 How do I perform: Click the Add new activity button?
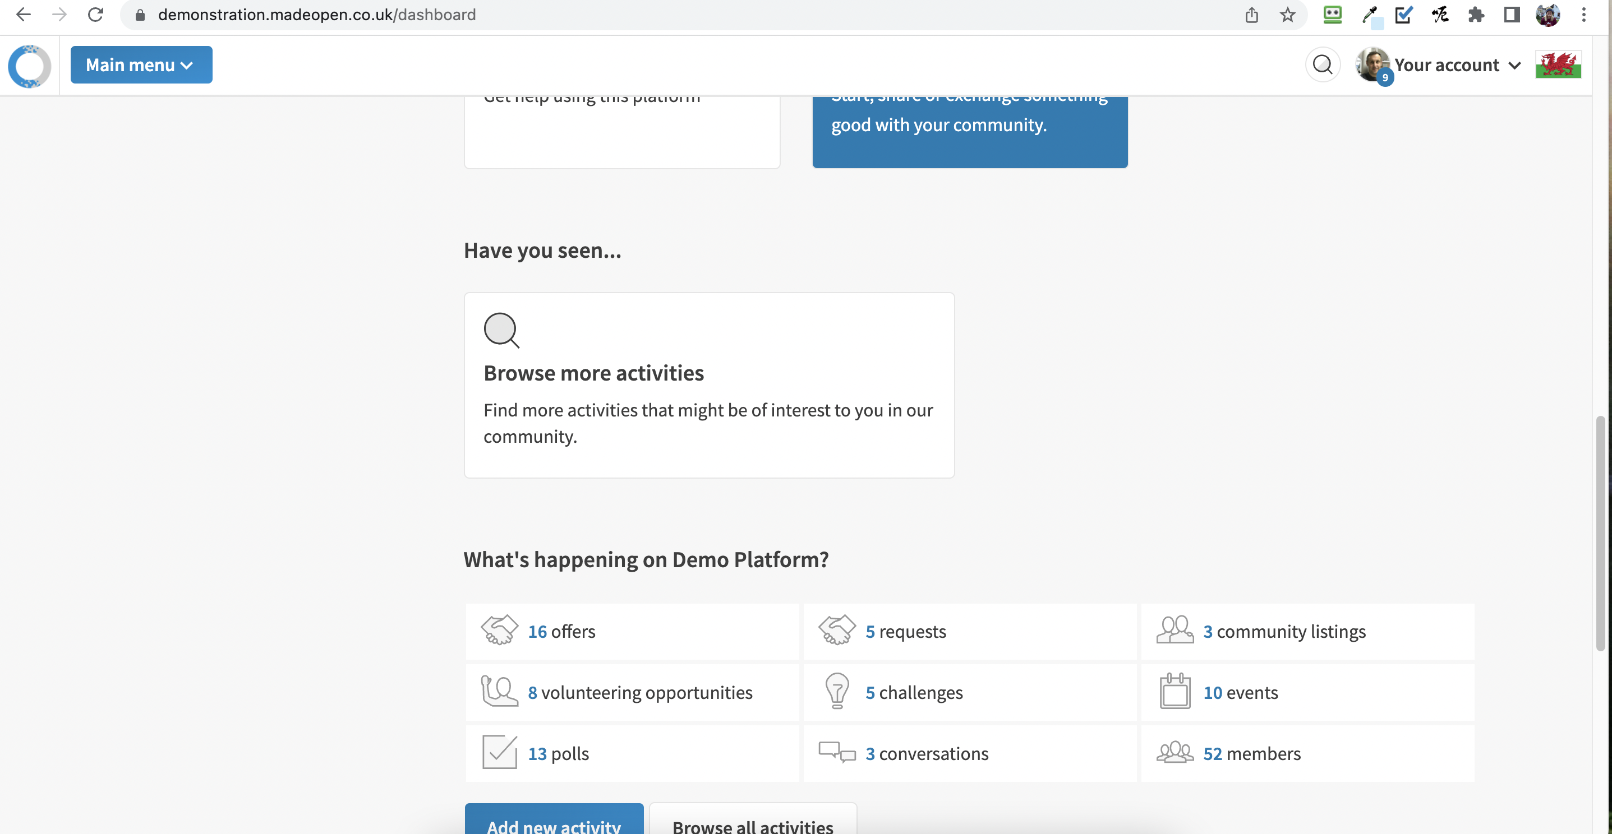pos(553,823)
